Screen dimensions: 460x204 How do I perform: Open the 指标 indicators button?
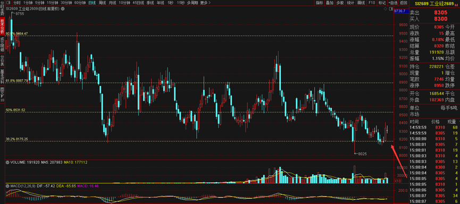(x=320, y=3)
